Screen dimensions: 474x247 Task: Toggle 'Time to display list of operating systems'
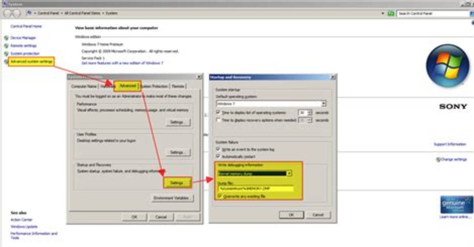[218, 113]
